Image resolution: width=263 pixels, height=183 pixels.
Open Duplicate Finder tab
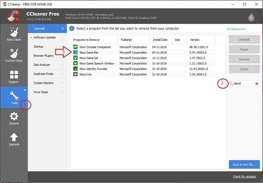(x=47, y=74)
